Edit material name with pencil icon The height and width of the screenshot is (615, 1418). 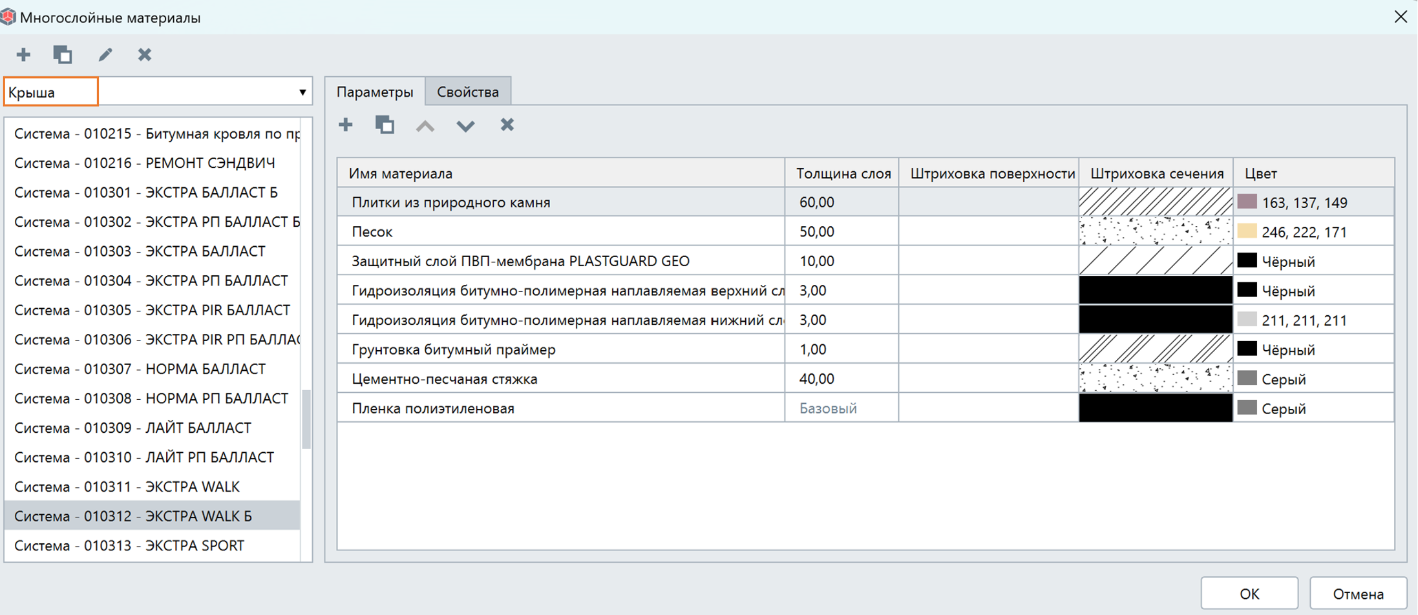click(105, 55)
